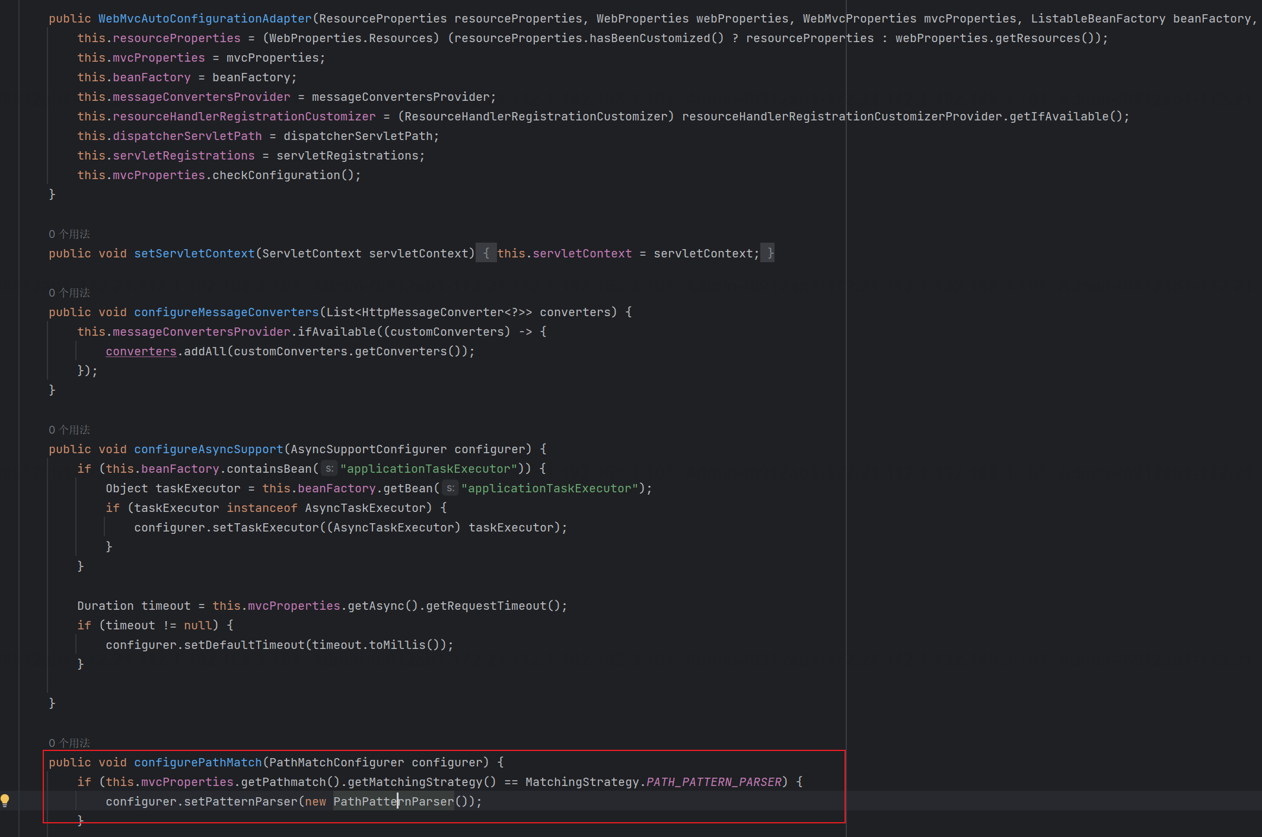1262x837 pixels.
Task: Click getRequestTimeout() call
Action: coord(493,606)
